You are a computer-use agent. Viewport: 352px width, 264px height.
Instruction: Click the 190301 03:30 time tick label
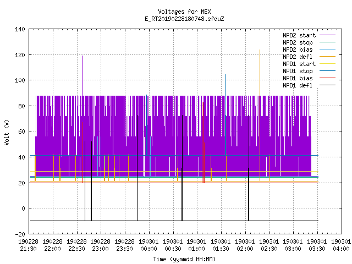[317, 245]
